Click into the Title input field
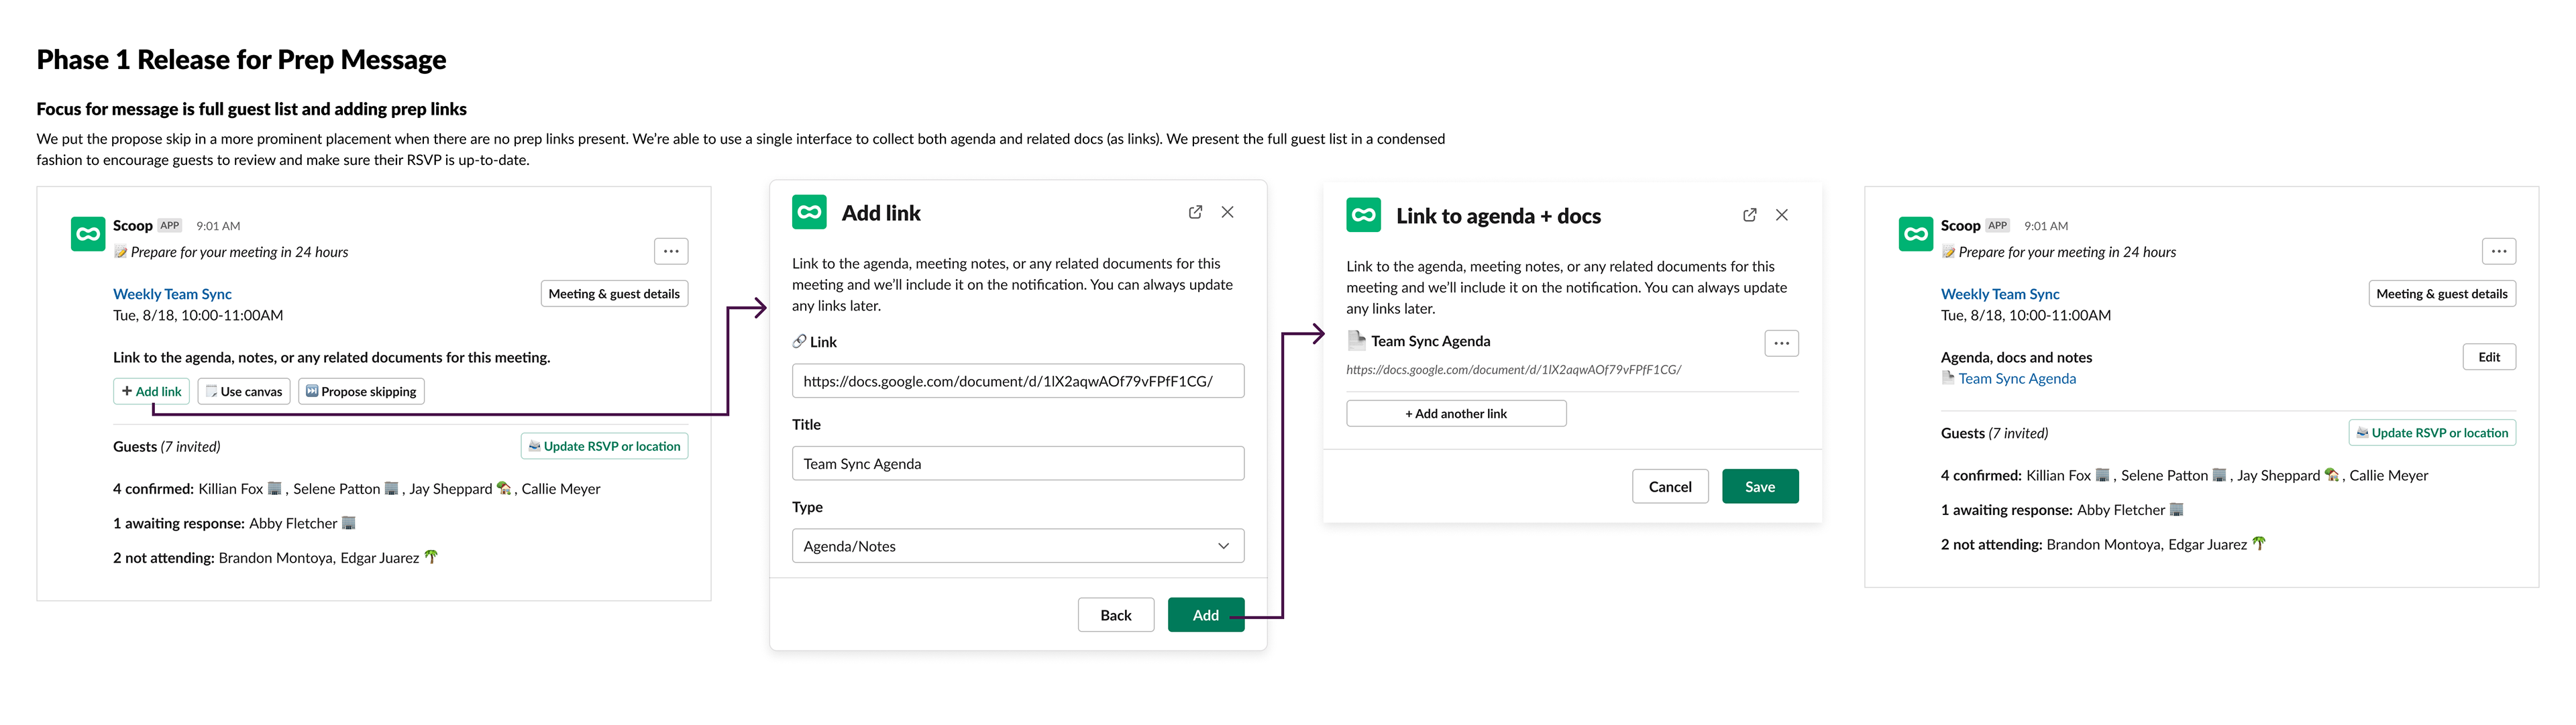The height and width of the screenshot is (725, 2576). coord(1018,464)
